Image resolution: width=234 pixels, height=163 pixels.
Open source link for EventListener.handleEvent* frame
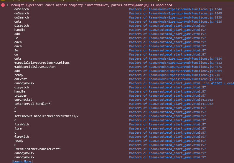[167, 149]
